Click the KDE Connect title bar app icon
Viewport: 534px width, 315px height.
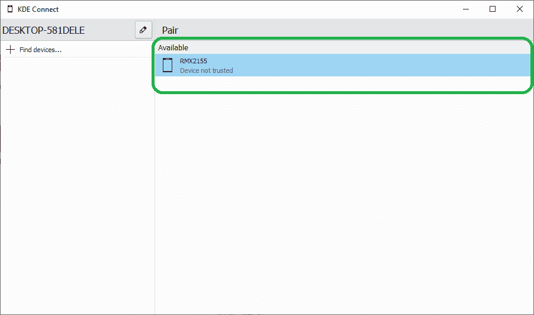[x=10, y=9]
